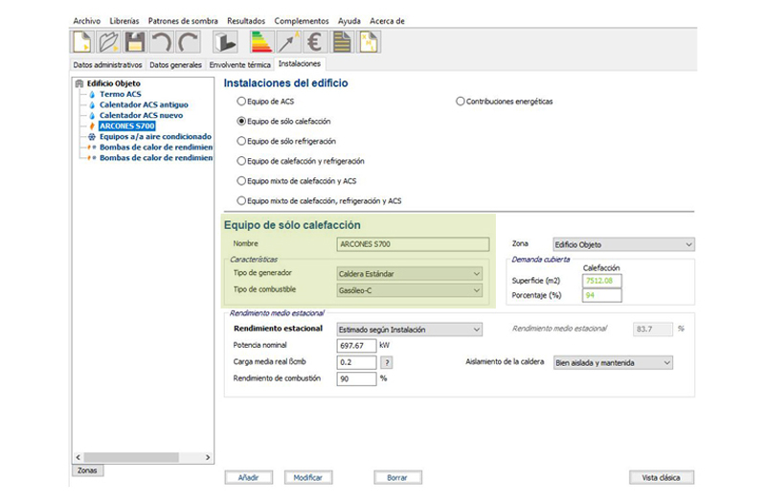
Task: Click water drop icon beside Termo ACS
Action: click(x=92, y=94)
